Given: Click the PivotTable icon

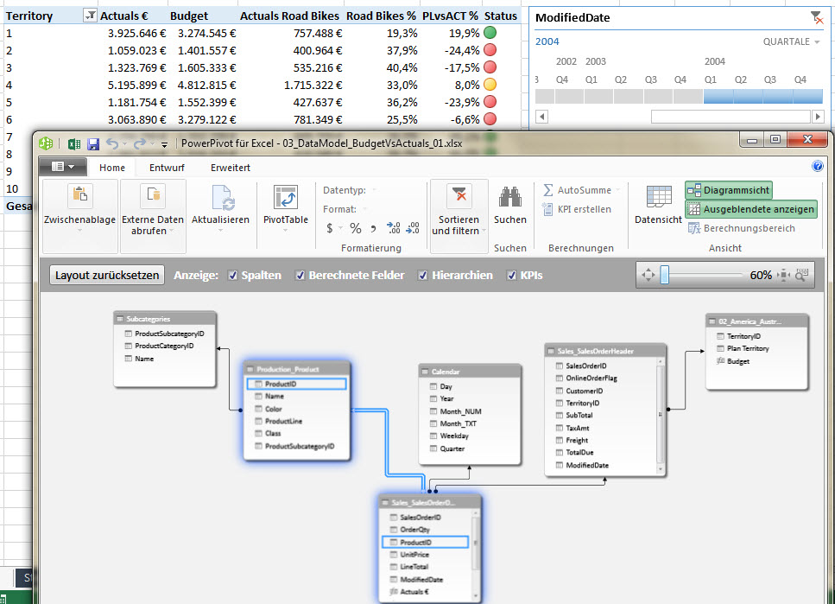Looking at the screenshot, I should coord(286,197).
